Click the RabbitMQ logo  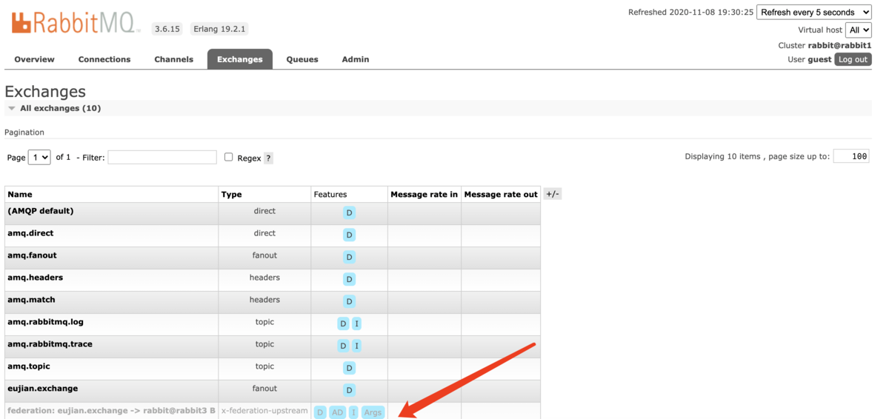click(76, 23)
